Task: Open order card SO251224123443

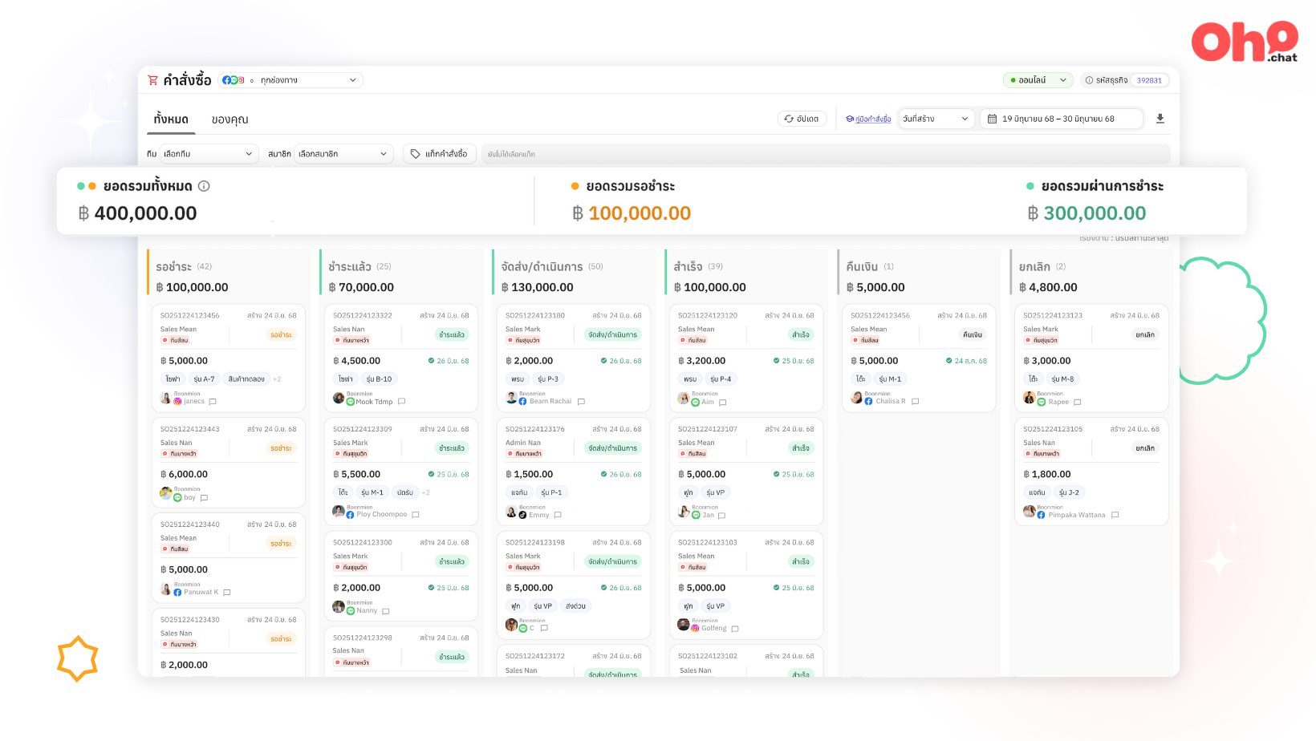Action: tap(229, 463)
